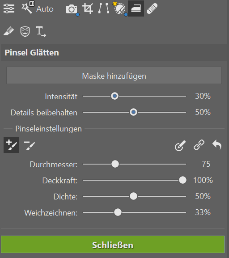
Task: Reset brush settings with undo arrow
Action: click(x=217, y=145)
